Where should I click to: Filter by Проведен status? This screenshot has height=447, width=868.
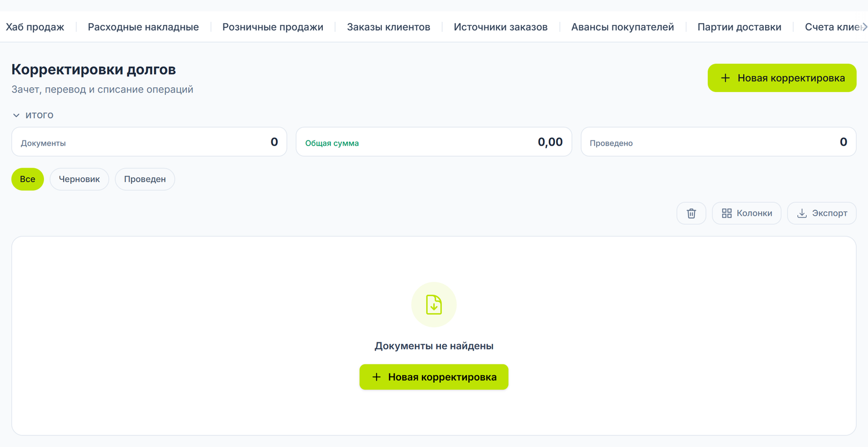(145, 179)
